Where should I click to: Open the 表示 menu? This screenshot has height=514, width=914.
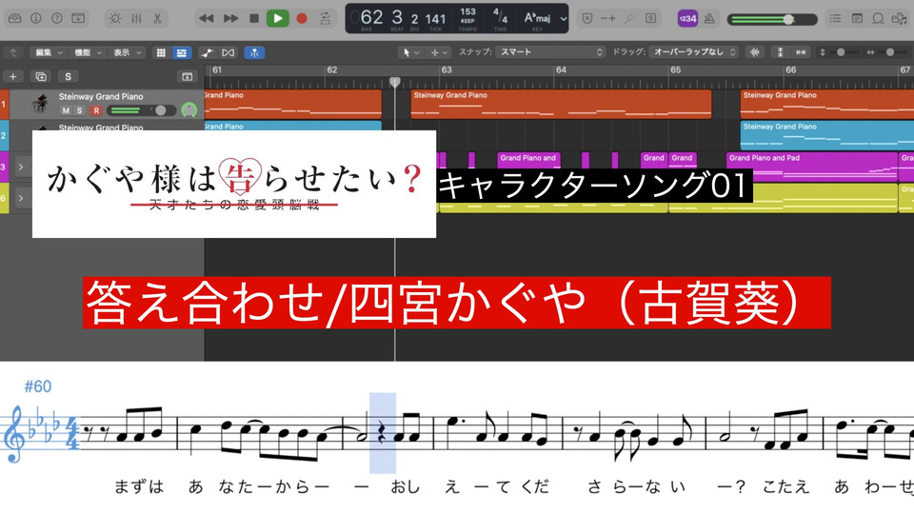pyautogui.click(x=127, y=52)
